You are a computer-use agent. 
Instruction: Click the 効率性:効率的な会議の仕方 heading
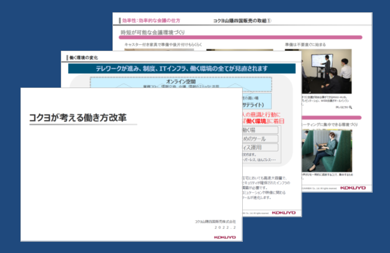pos(151,20)
